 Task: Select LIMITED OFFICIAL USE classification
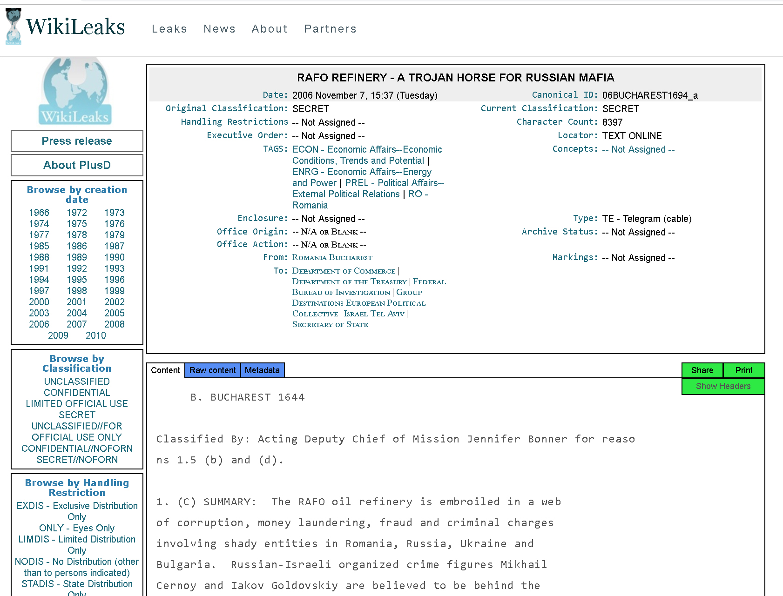pyautogui.click(x=77, y=404)
